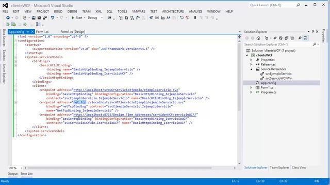The image size is (330, 185).
Task: Open the ARCHITECTURE menu
Action: pyautogui.click(x=173, y=11)
